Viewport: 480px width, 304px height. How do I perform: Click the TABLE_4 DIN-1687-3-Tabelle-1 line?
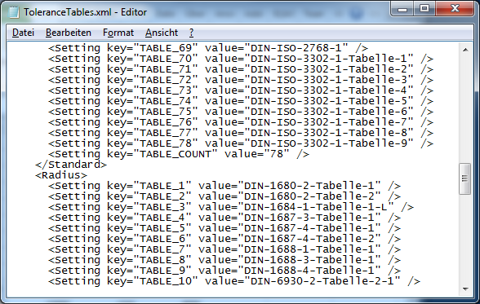pos(224,218)
